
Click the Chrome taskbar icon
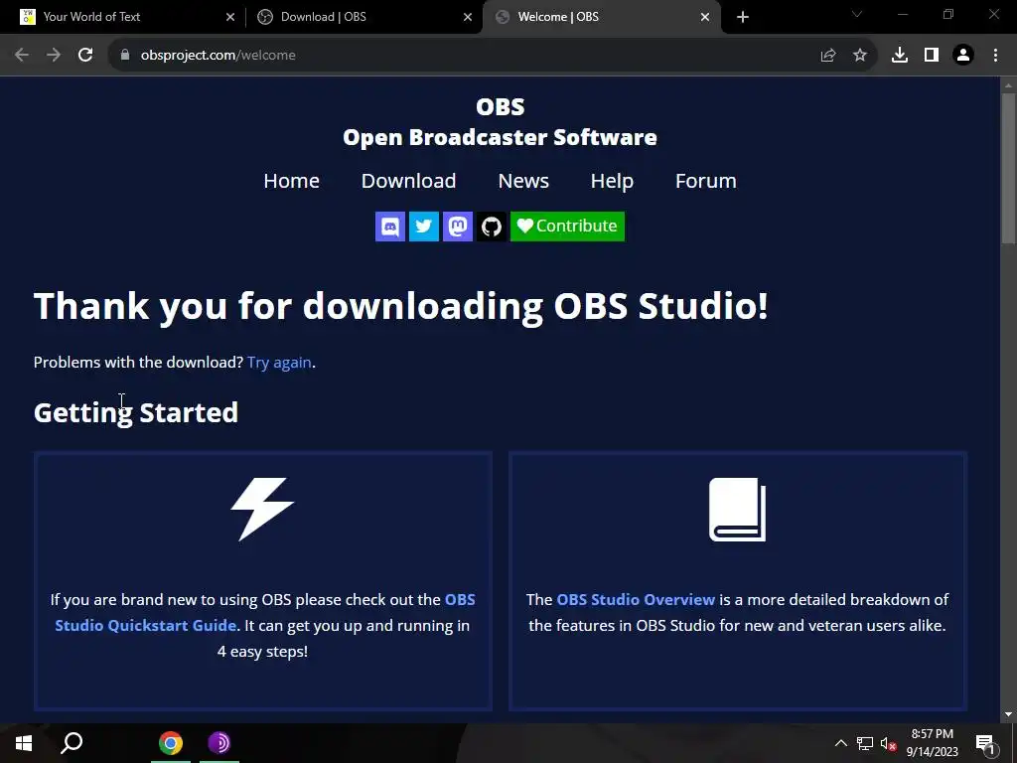pyautogui.click(x=171, y=743)
